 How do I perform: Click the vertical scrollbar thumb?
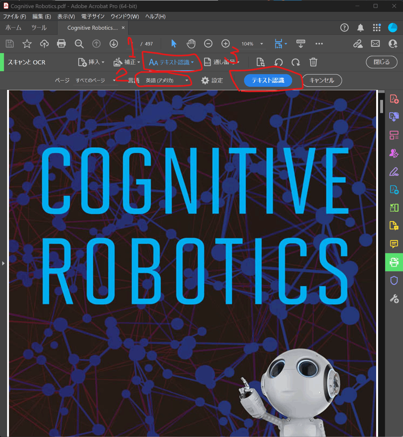[x=381, y=106]
